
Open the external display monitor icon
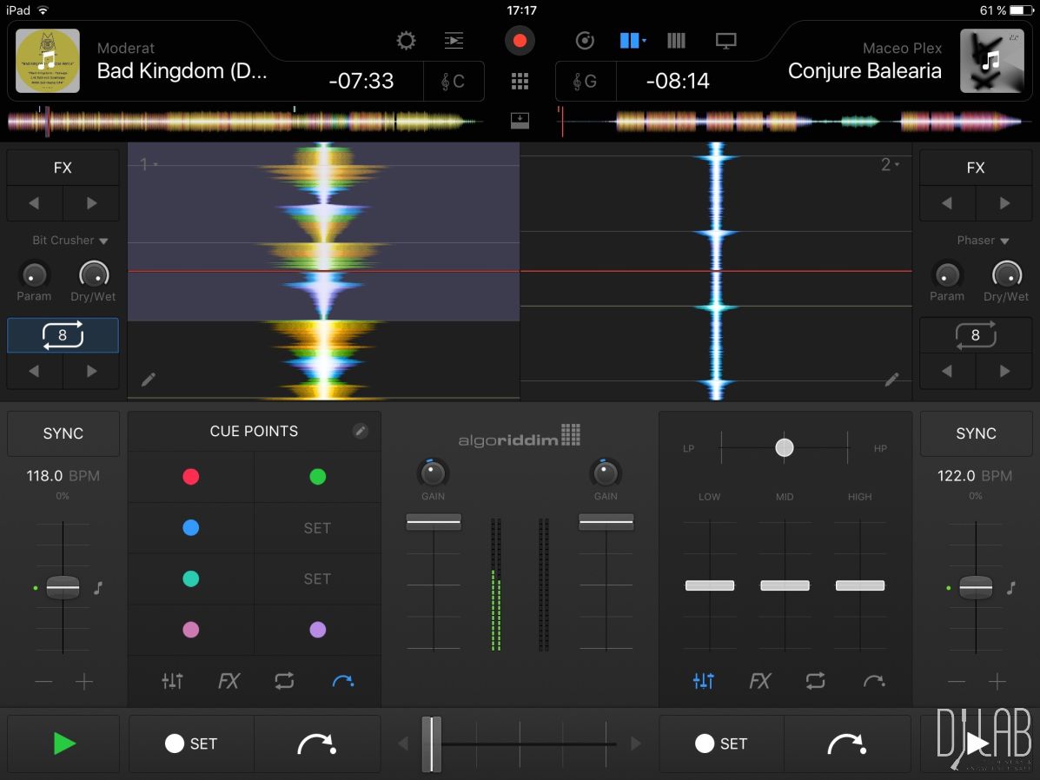click(725, 41)
